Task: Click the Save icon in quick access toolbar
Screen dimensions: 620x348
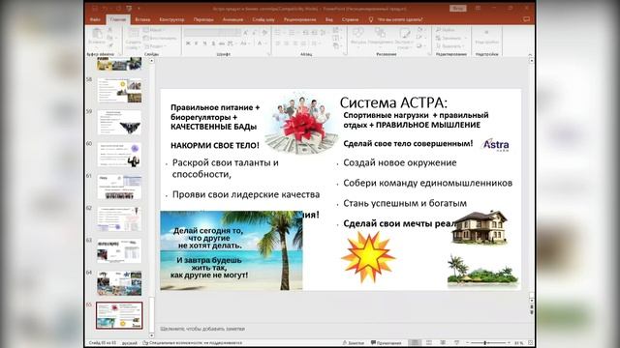Action: coord(95,9)
